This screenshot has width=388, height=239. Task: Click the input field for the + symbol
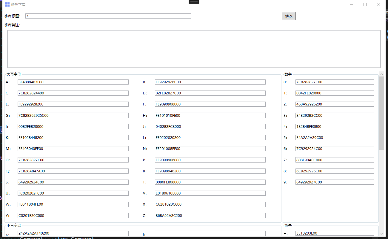(335, 233)
